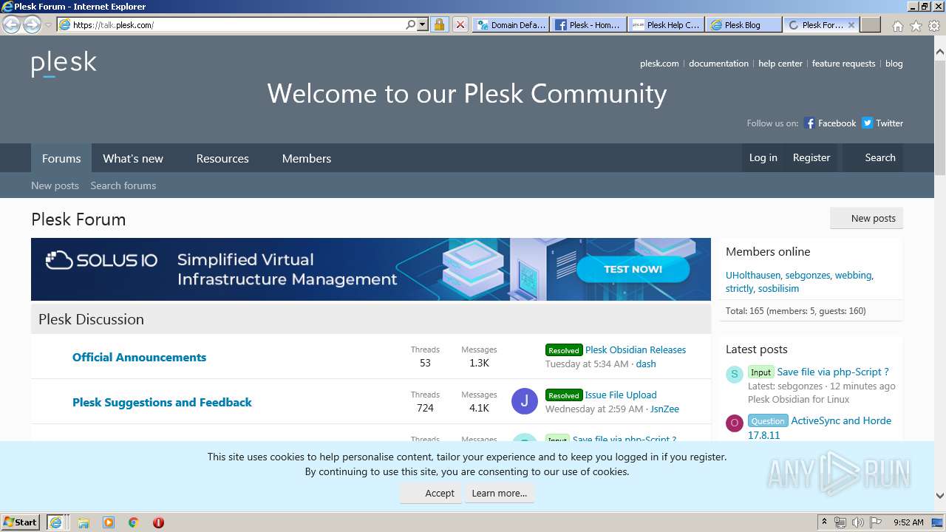Image resolution: width=946 pixels, height=532 pixels.
Task: Click the browser Back arrow button
Action: [12, 24]
